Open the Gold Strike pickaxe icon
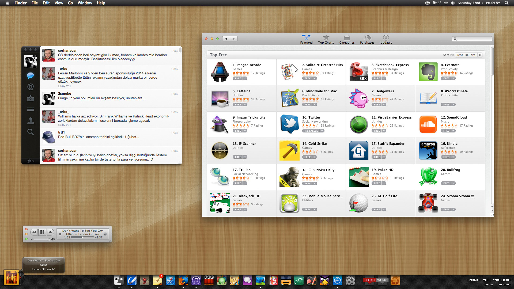This screenshot has height=289, width=514. [x=289, y=151]
